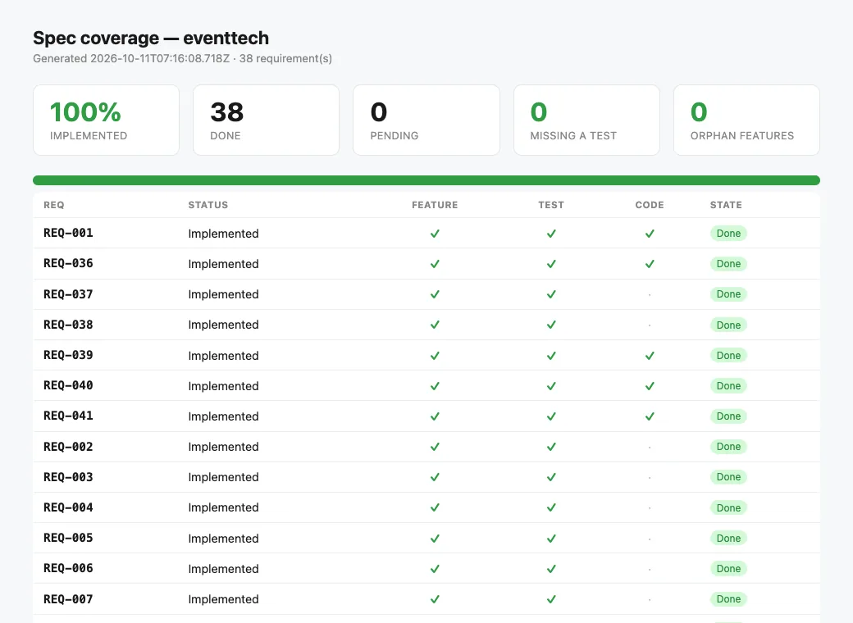Select the REQ-006 identifier
This screenshot has height=623, width=853.
pyautogui.click(x=68, y=569)
